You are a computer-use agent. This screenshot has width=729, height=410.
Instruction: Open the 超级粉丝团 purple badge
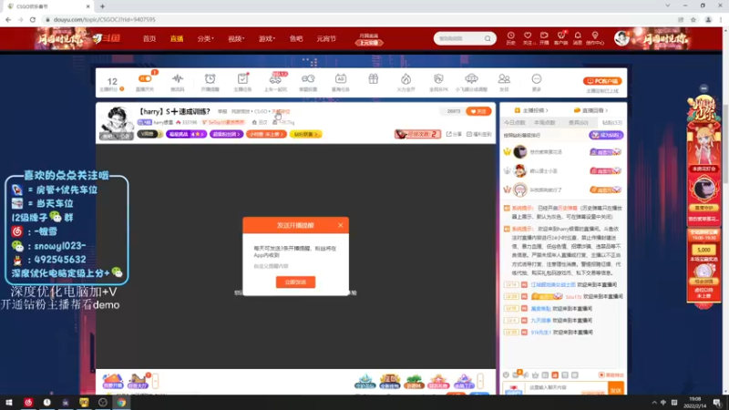(226, 134)
